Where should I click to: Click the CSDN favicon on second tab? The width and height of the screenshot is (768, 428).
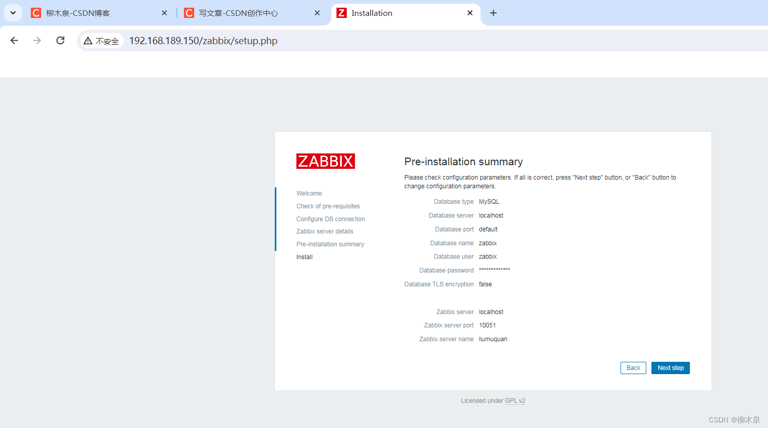(189, 13)
